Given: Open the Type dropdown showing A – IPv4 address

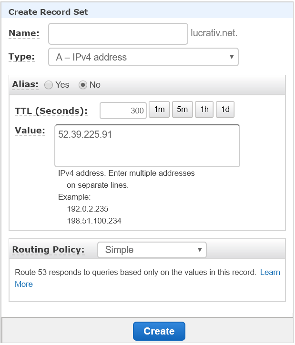Looking at the screenshot, I should tap(143, 57).
